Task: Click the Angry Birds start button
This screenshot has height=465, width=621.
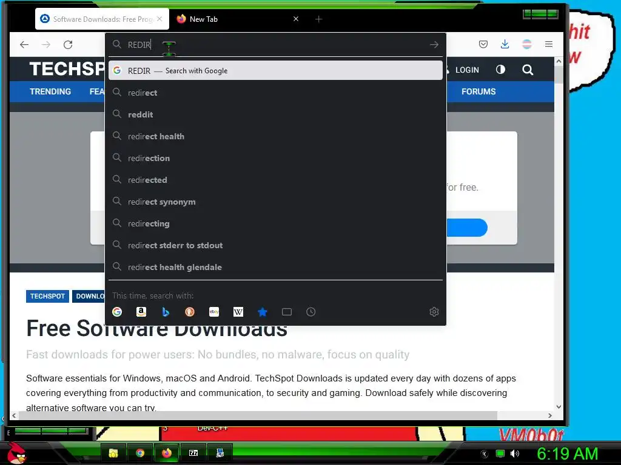Action: pyautogui.click(x=16, y=453)
